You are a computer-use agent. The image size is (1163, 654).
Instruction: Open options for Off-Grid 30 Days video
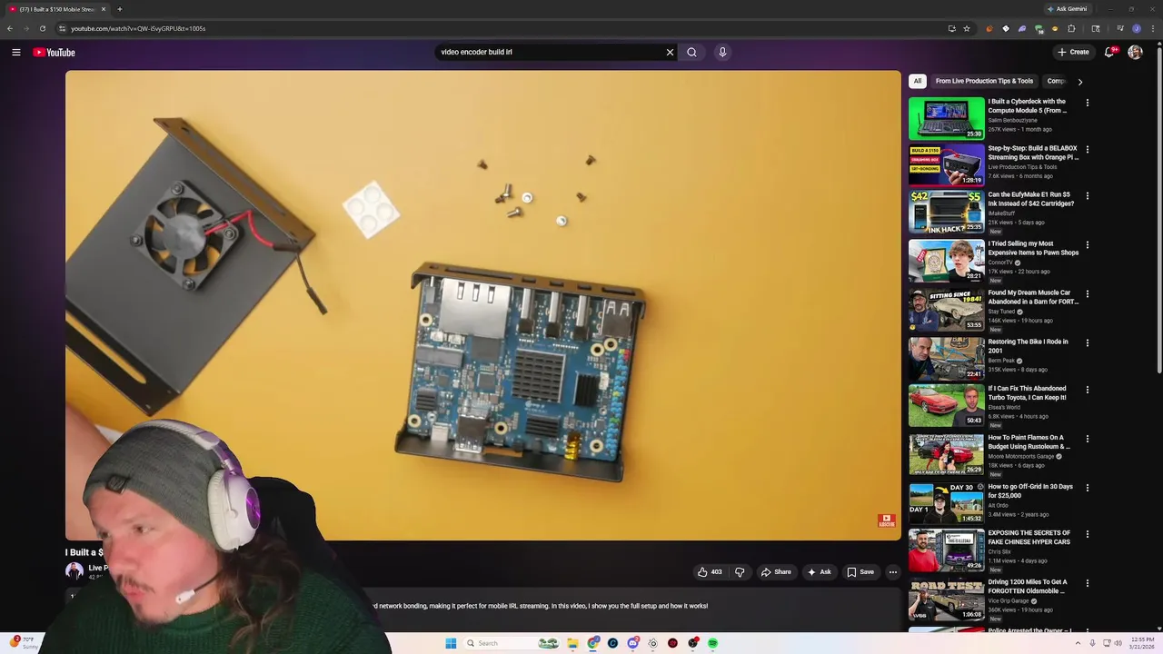[x=1087, y=488]
